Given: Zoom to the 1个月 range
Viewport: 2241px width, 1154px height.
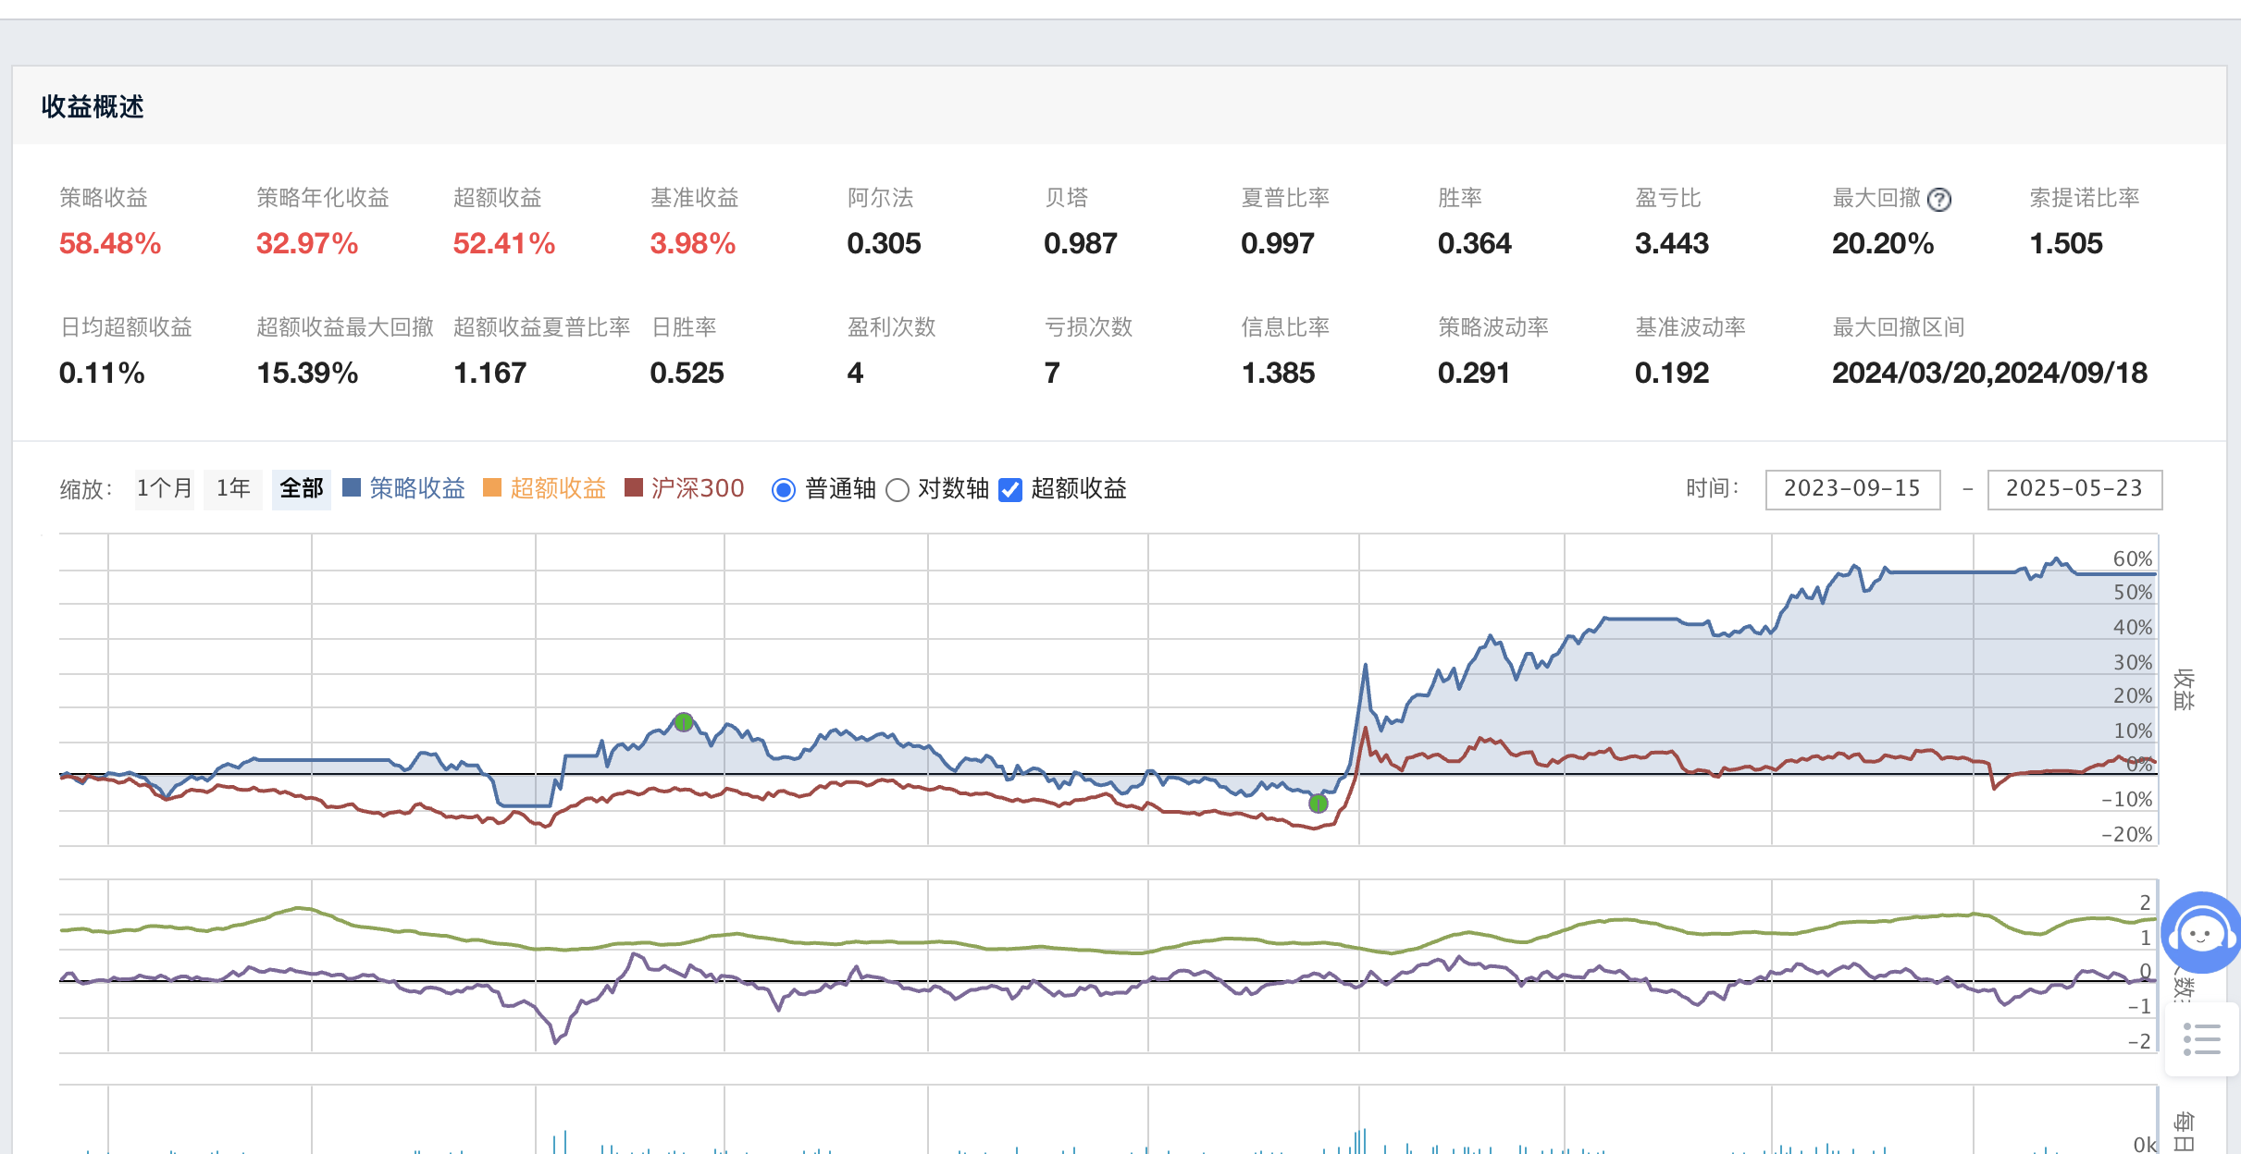Looking at the screenshot, I should coord(165,488).
